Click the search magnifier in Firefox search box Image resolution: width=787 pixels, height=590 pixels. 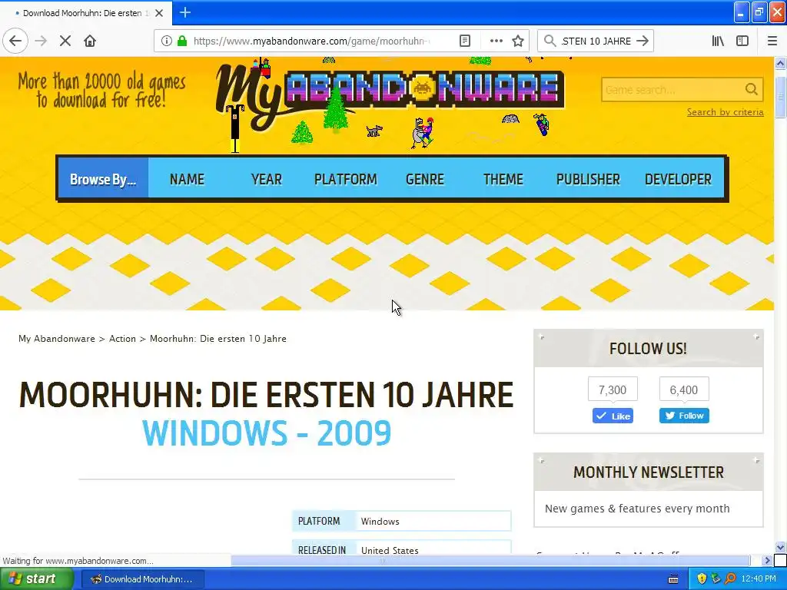pos(550,41)
